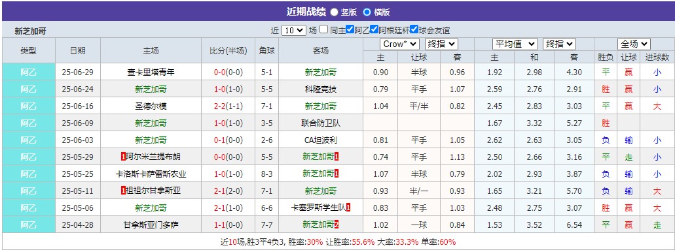Click score 2-1(2-0) of the 25-05-11 match
The width and height of the screenshot is (675, 250).
tap(228, 191)
